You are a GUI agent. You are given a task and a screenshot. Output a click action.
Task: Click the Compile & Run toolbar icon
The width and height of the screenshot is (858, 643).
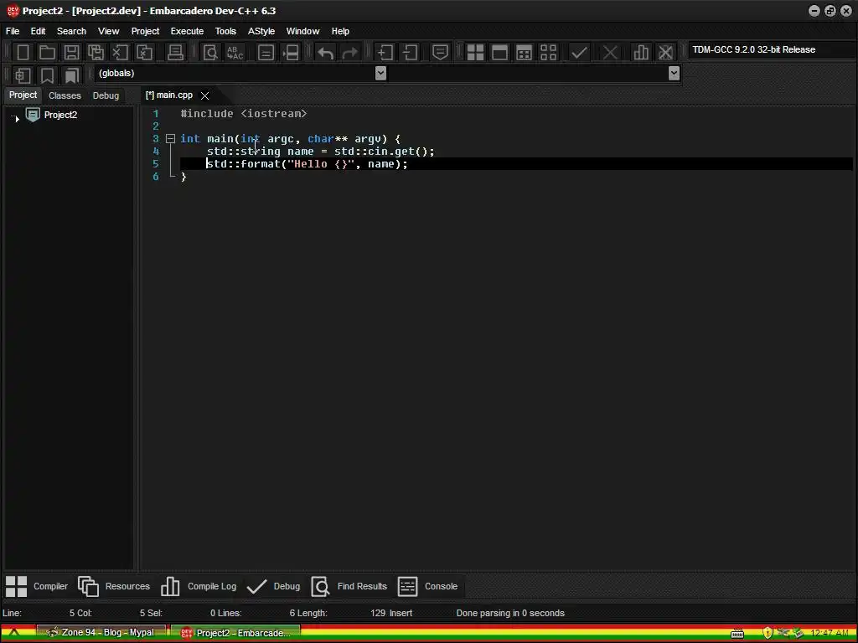[x=524, y=53]
